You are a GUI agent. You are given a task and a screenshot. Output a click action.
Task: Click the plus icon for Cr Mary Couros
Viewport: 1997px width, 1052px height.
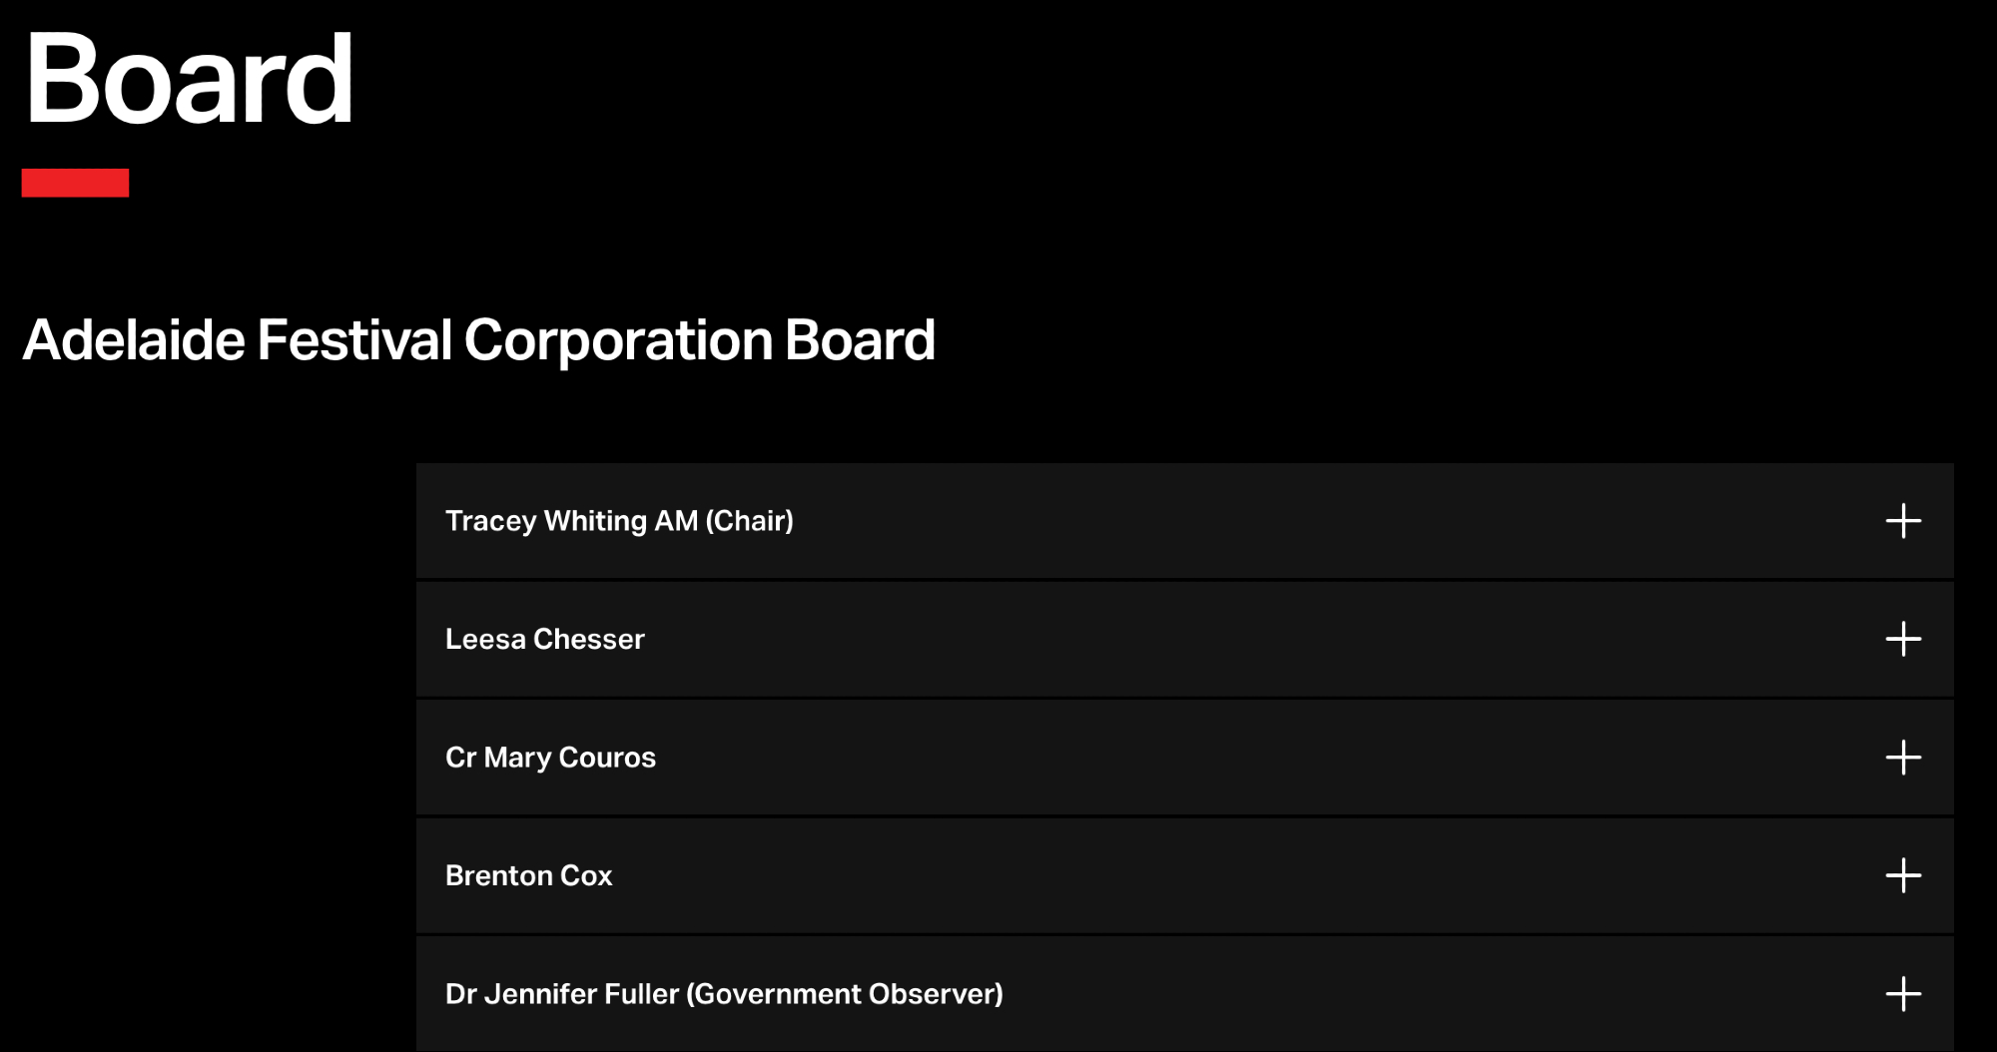pyautogui.click(x=1903, y=758)
